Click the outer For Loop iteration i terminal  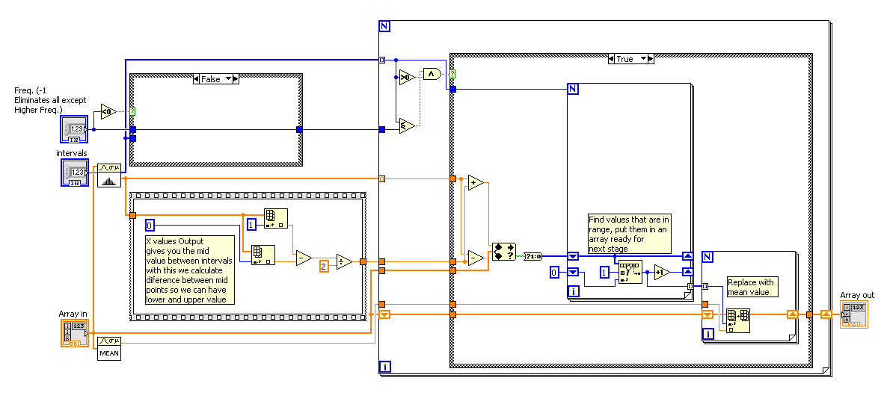pos(385,367)
